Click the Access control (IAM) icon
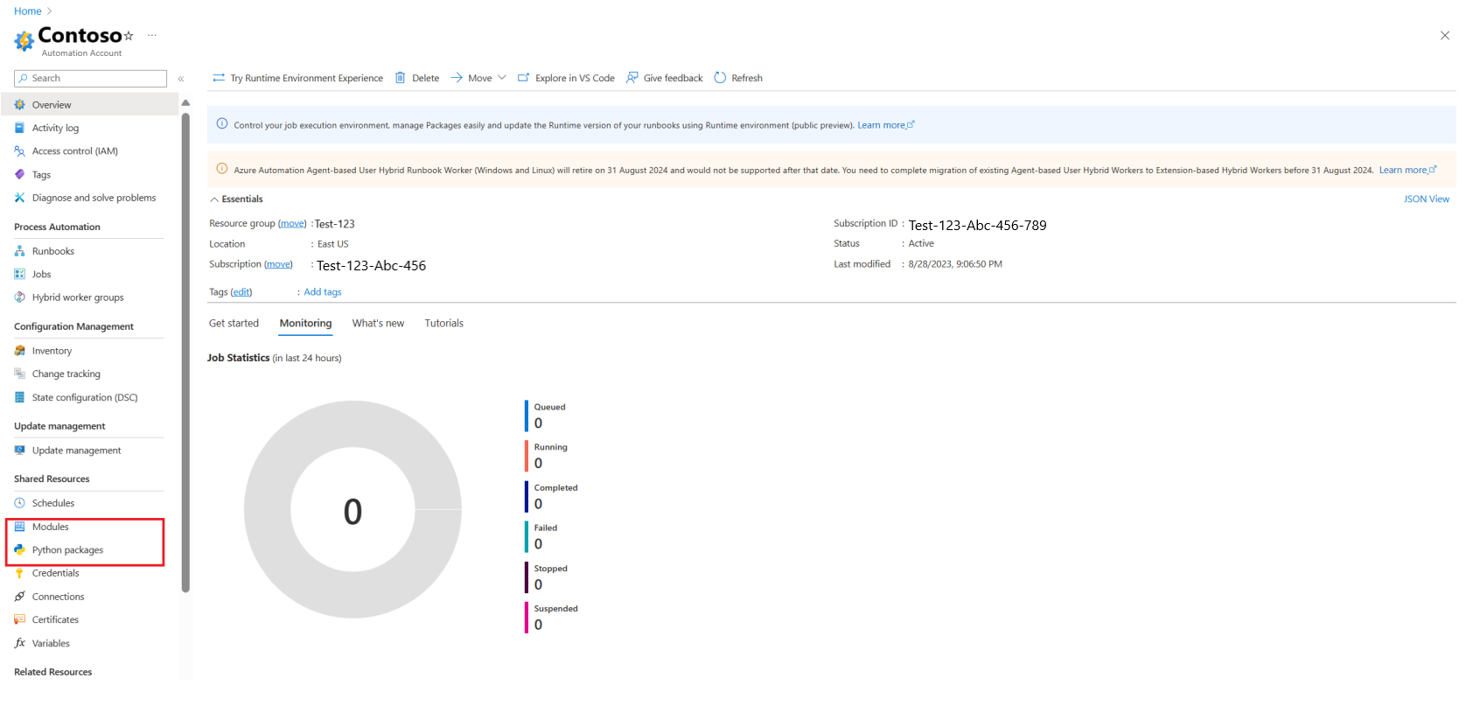1466x706 pixels. click(x=20, y=151)
